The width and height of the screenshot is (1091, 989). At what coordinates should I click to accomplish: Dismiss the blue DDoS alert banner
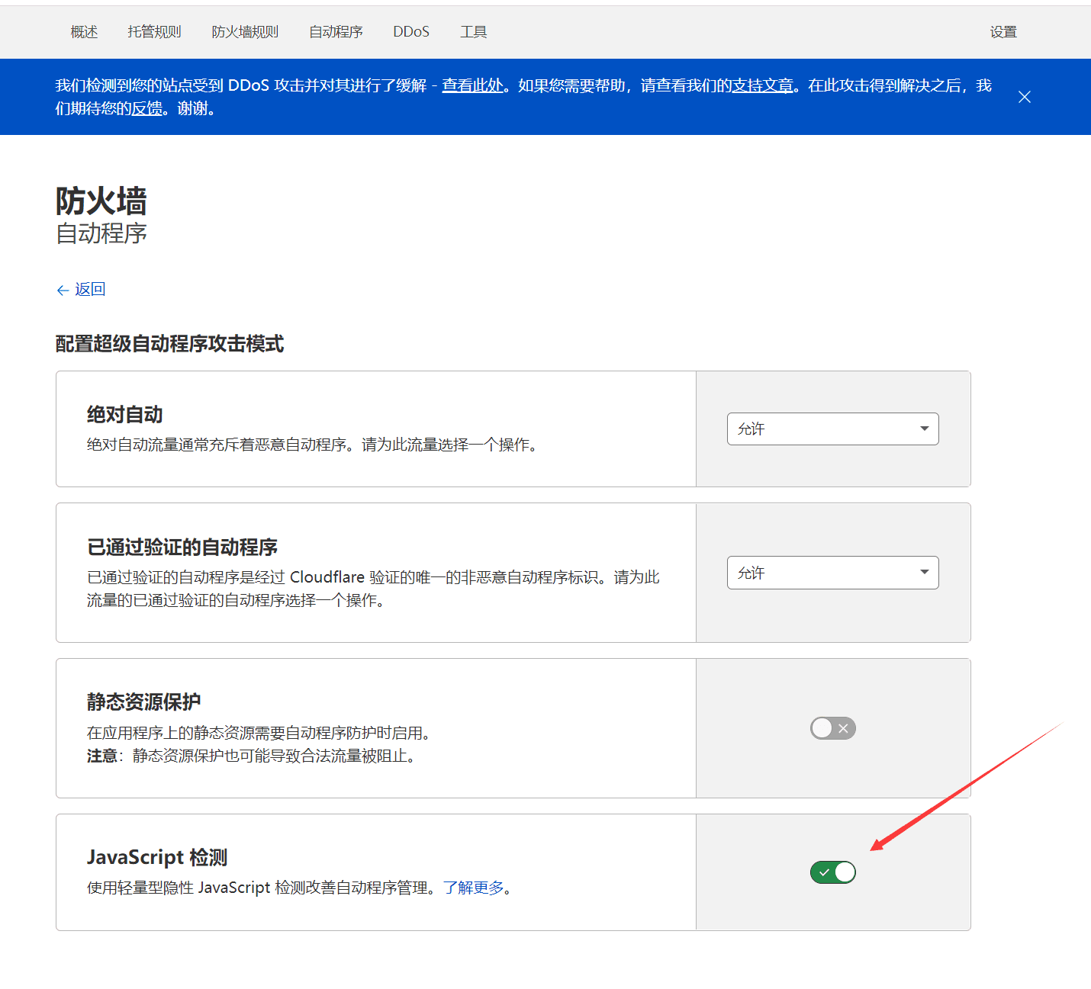(x=1024, y=97)
